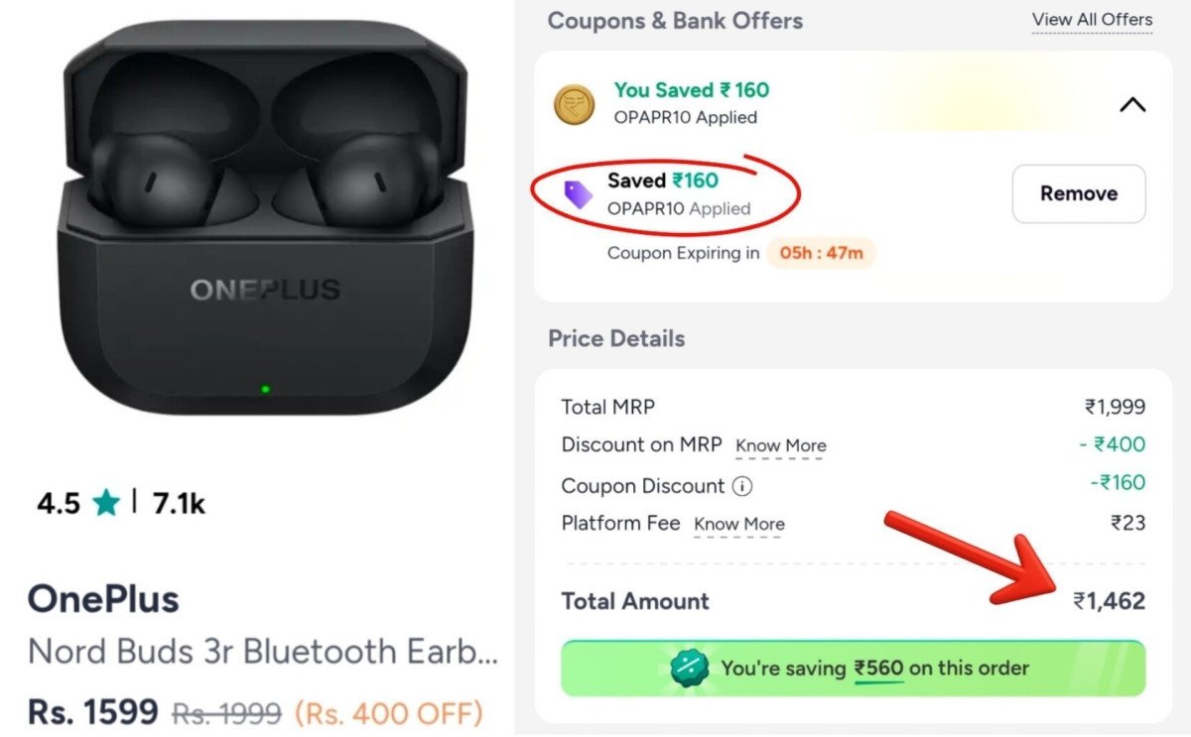Click the info icon beside Coupon Discount
The width and height of the screenshot is (1191, 737).
pos(740,486)
